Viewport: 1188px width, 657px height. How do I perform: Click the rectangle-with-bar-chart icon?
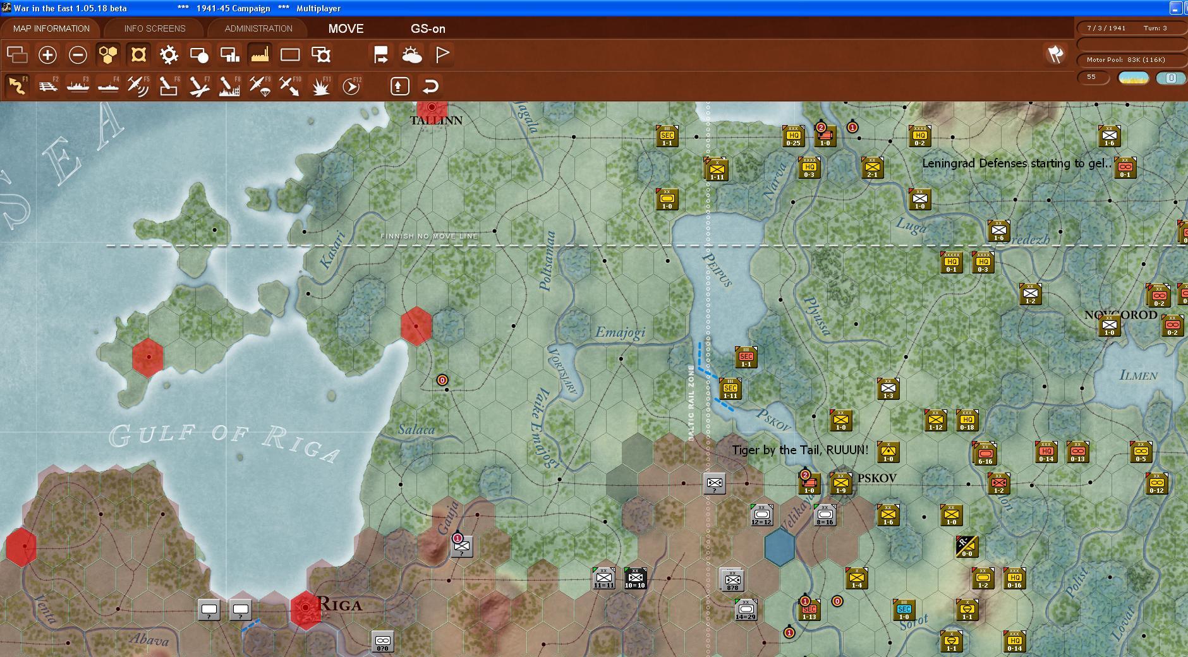tap(229, 55)
